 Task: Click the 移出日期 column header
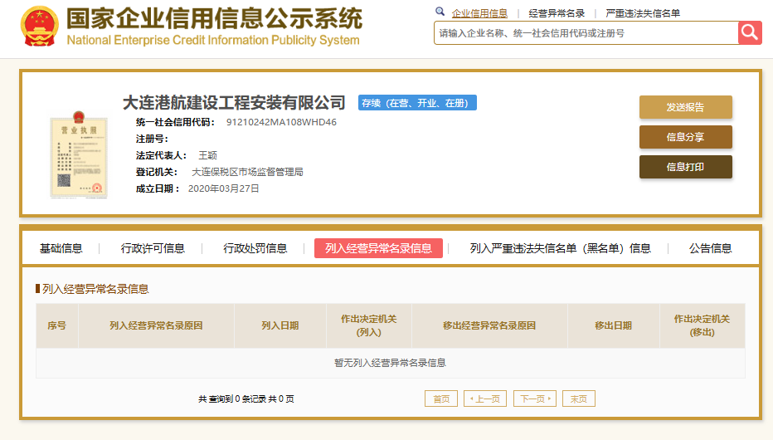(613, 325)
